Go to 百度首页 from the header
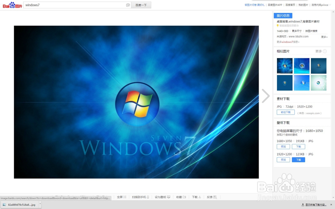 click(x=290, y=5)
